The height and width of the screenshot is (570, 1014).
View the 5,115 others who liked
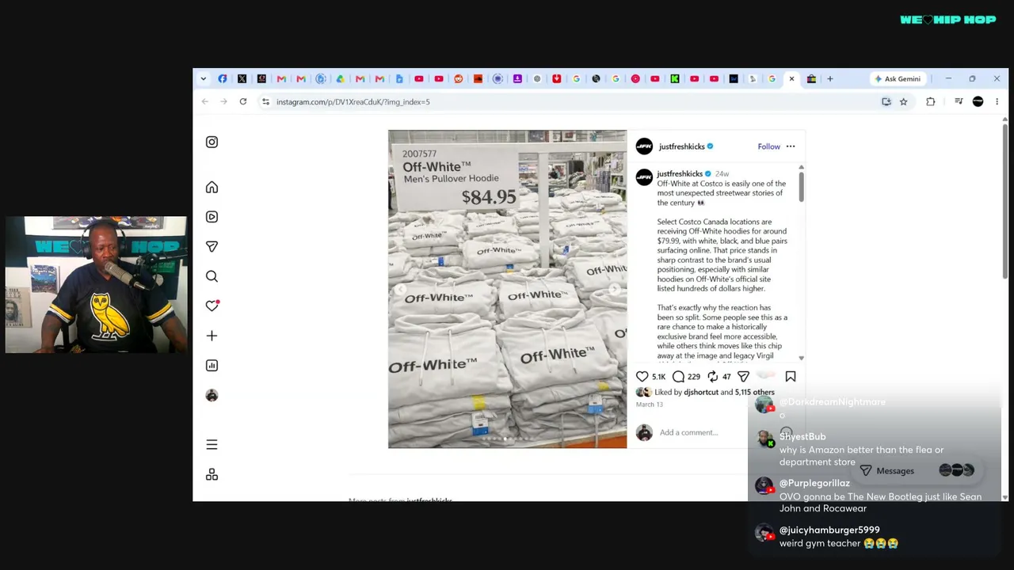(755, 392)
